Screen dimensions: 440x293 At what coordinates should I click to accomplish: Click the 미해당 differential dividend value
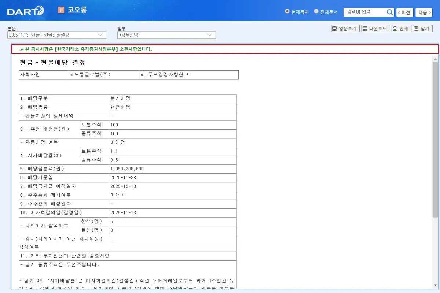tap(118, 142)
